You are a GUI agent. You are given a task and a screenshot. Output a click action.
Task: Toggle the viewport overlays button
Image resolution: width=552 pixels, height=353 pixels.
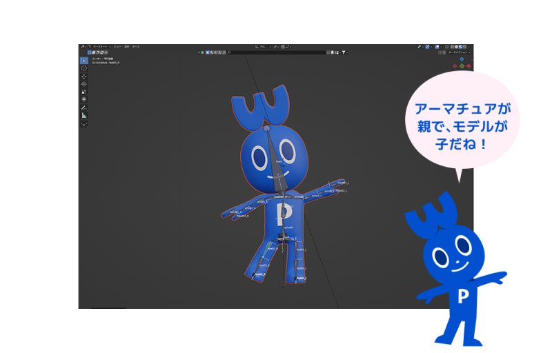pos(435,47)
